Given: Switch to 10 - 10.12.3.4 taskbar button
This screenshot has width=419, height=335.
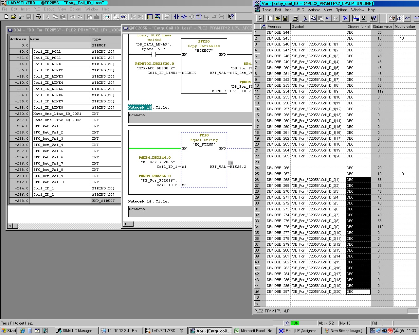Looking at the screenshot, I should click(x=121, y=331).
